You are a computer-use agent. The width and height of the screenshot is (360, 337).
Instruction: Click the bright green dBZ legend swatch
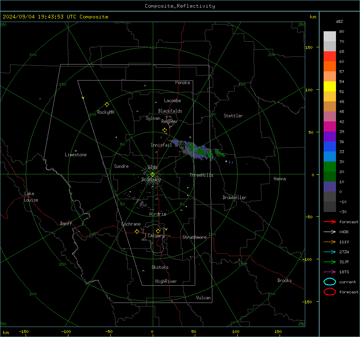[330, 167]
